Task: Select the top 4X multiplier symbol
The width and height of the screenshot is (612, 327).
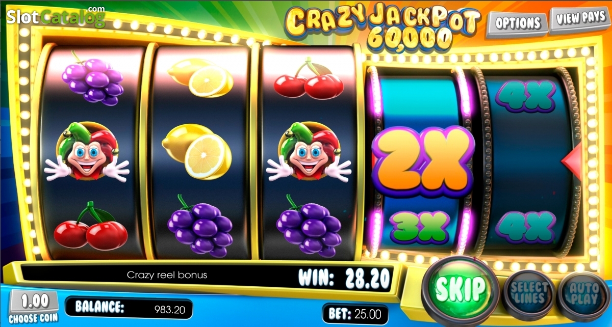Action: [x=525, y=95]
